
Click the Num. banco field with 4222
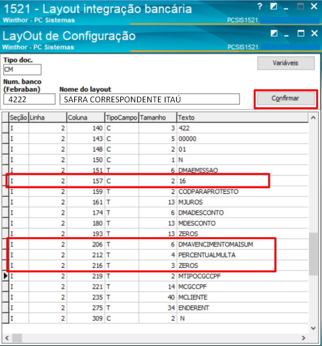[29, 99]
